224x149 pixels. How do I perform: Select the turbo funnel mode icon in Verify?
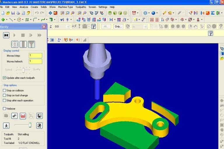pos(31,44)
